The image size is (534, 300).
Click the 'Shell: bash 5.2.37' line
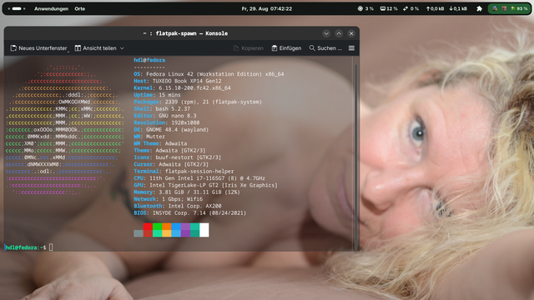162,109
